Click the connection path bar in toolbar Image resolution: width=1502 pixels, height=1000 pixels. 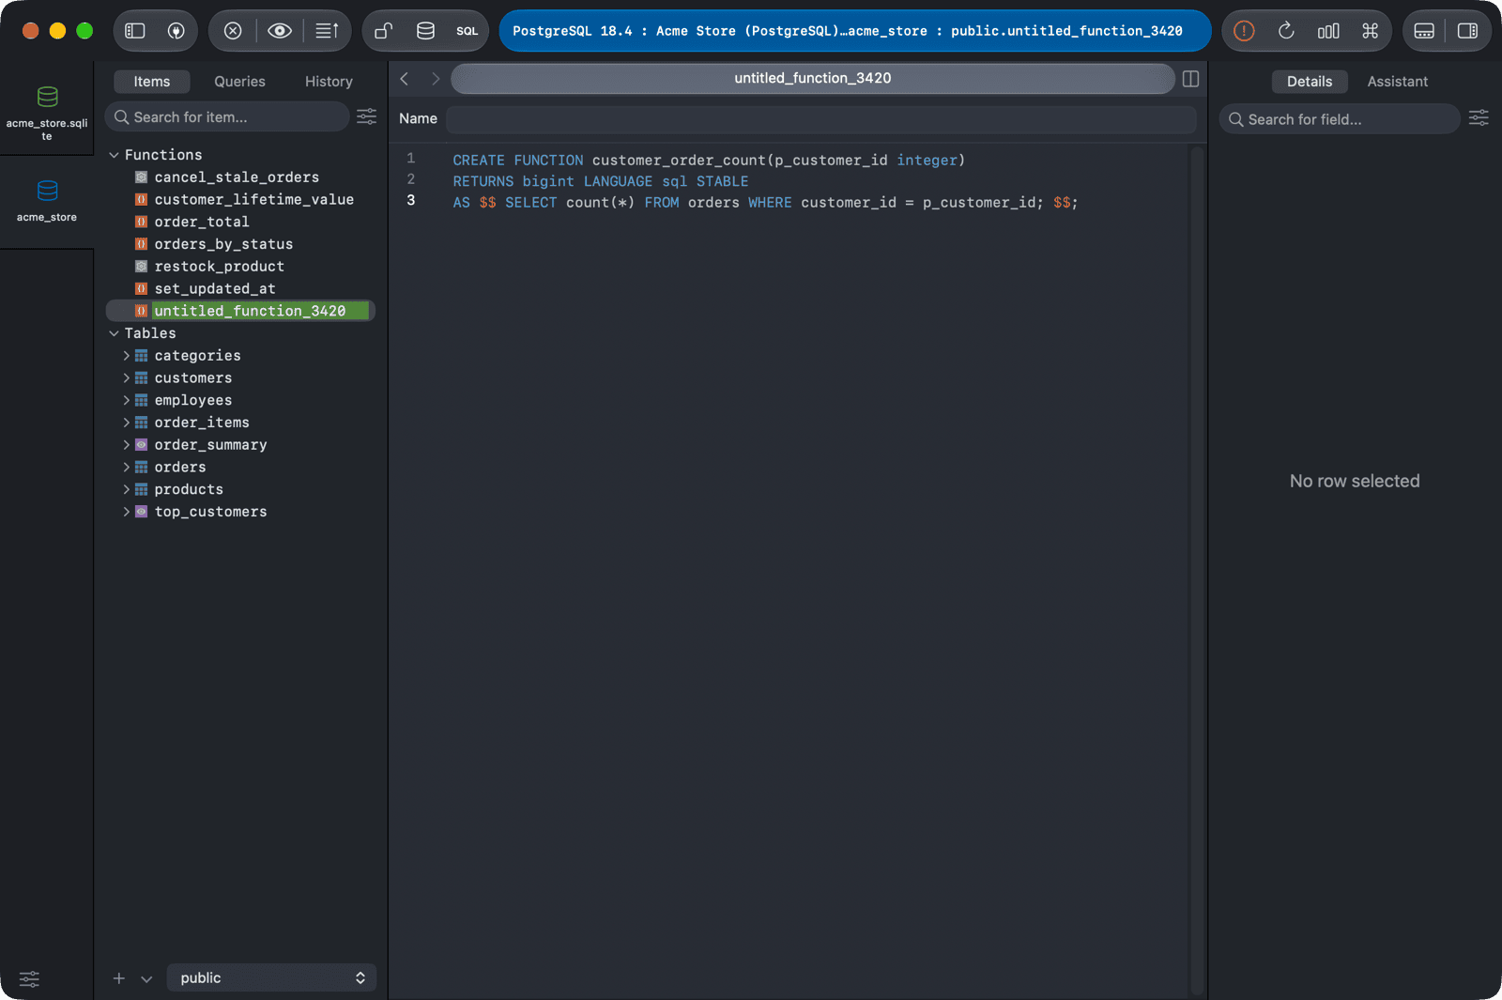(855, 31)
